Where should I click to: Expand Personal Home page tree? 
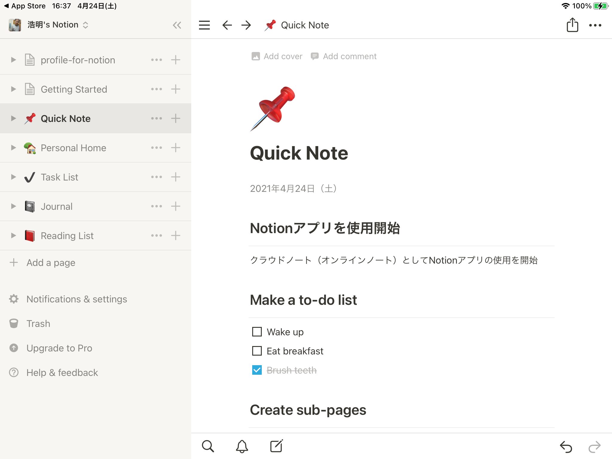13,148
